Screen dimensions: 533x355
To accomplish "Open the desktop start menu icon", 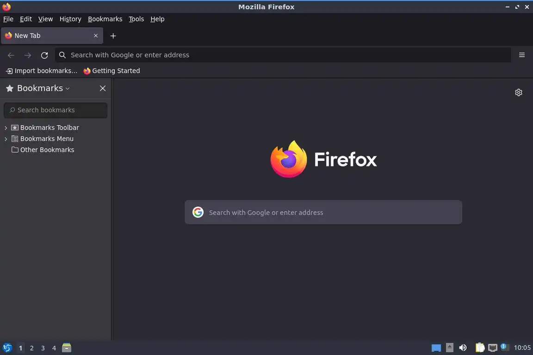I will click(x=7, y=348).
